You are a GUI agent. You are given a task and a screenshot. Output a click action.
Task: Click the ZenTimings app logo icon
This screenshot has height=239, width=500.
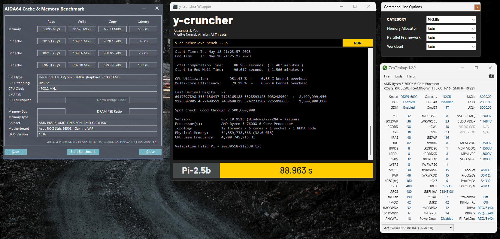385,68
